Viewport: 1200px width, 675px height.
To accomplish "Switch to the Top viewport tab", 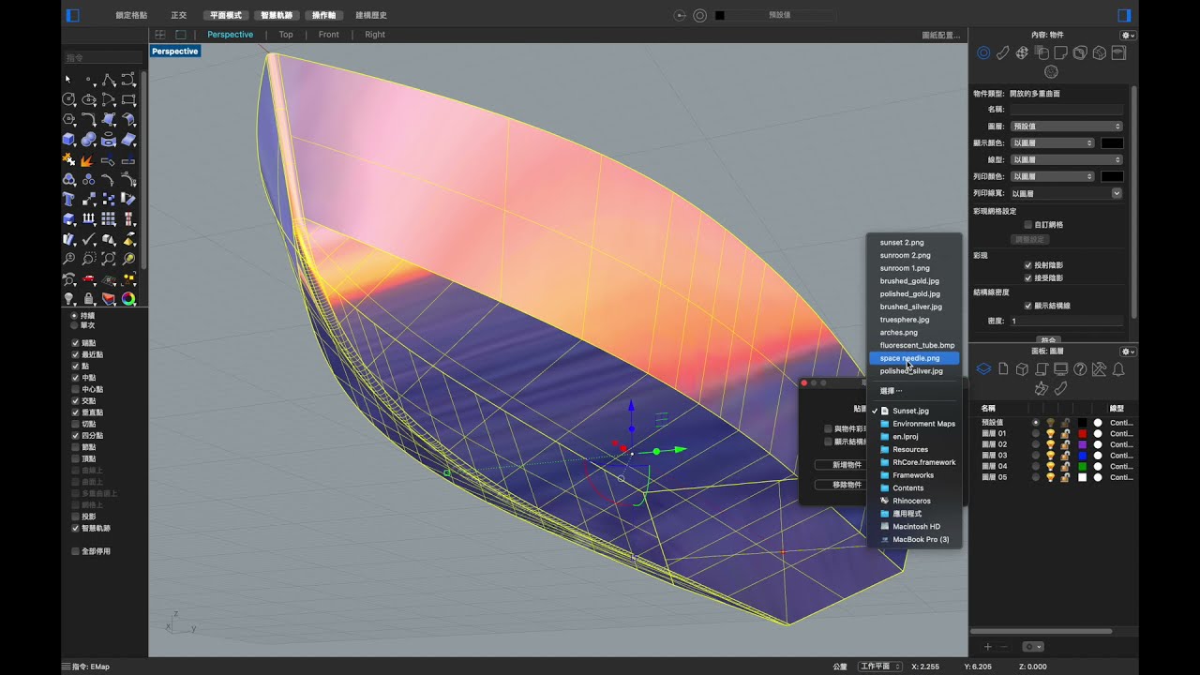I will [x=286, y=35].
